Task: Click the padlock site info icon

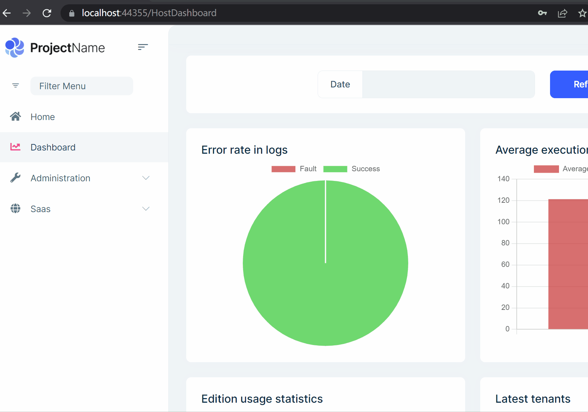Action: point(72,13)
